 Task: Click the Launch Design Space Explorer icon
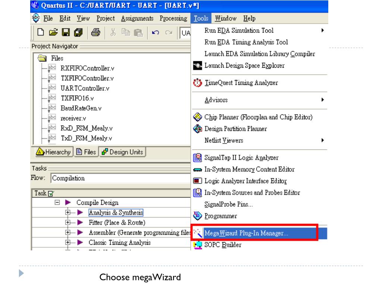(x=197, y=65)
